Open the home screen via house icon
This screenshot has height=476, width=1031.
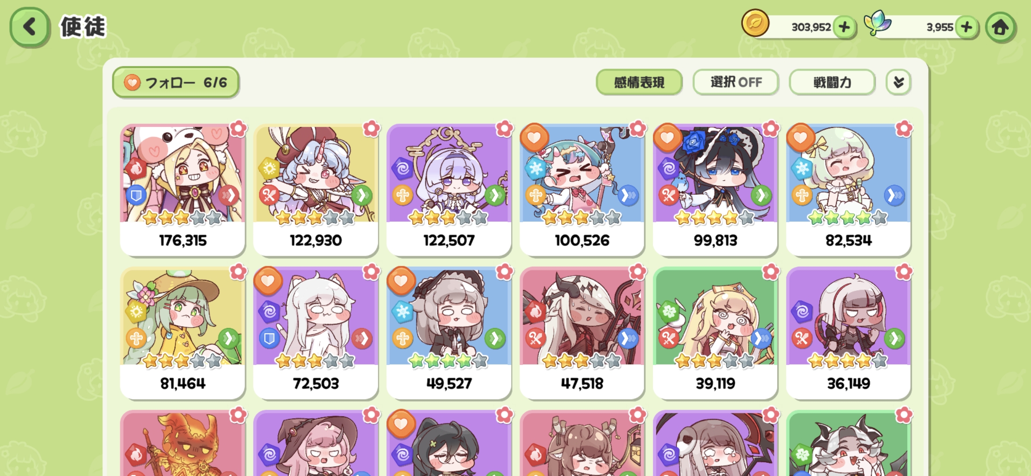pos(1000,27)
